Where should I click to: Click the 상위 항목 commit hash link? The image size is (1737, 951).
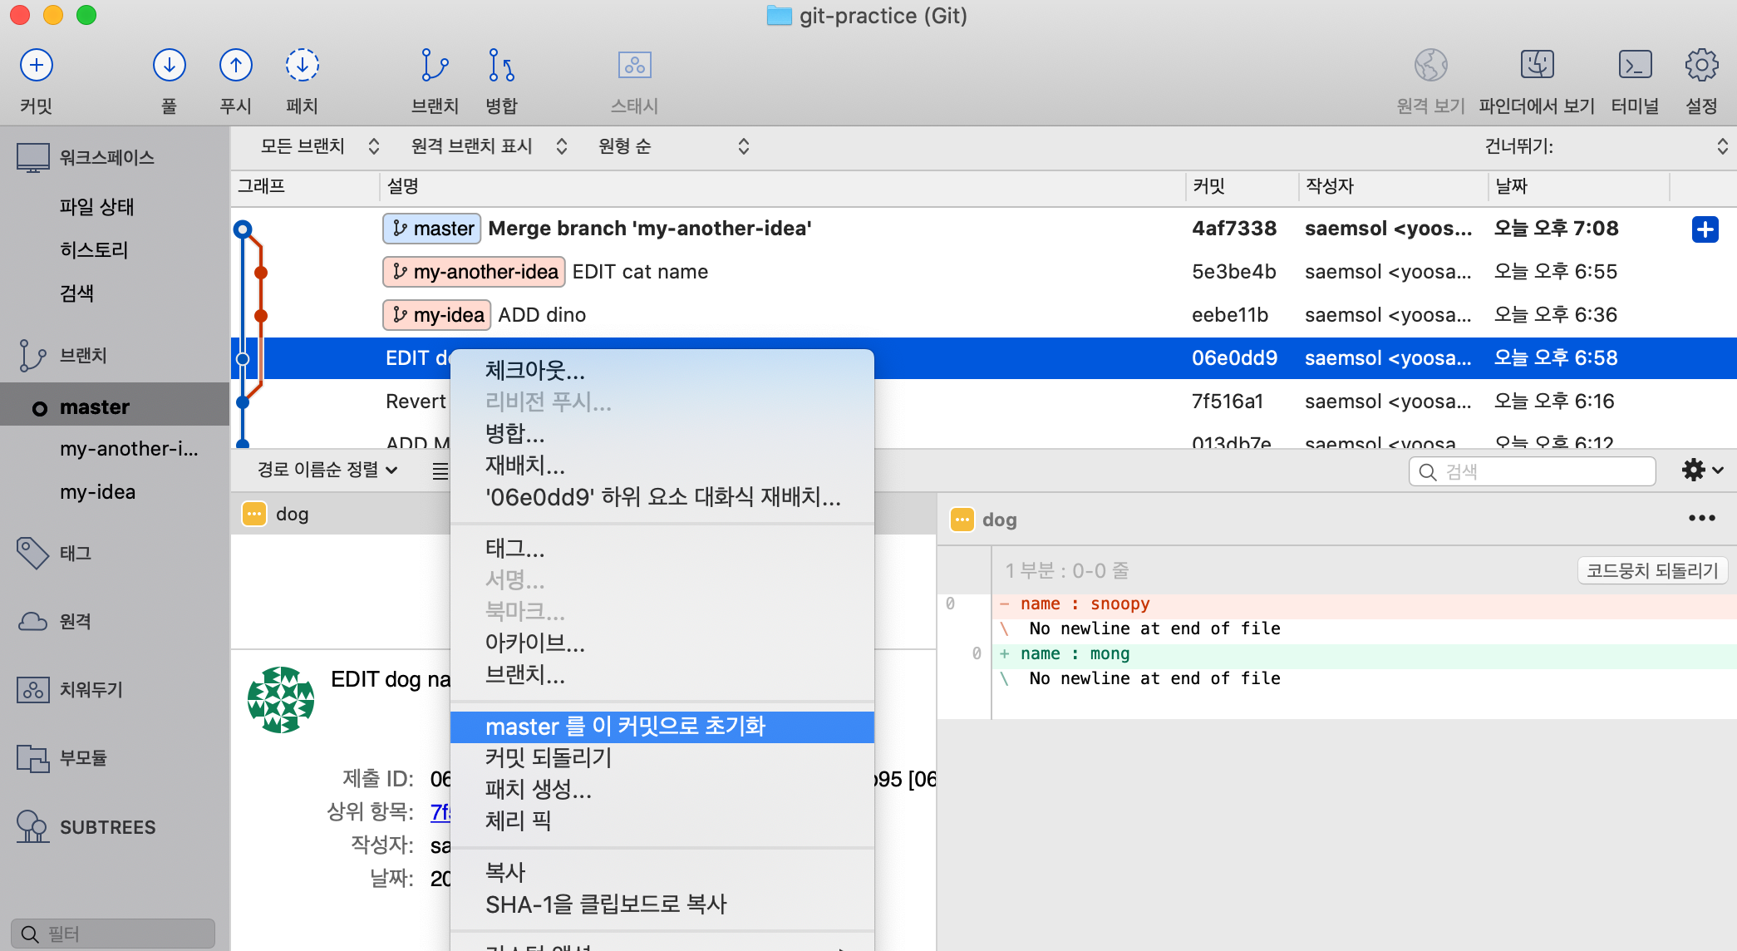[440, 812]
